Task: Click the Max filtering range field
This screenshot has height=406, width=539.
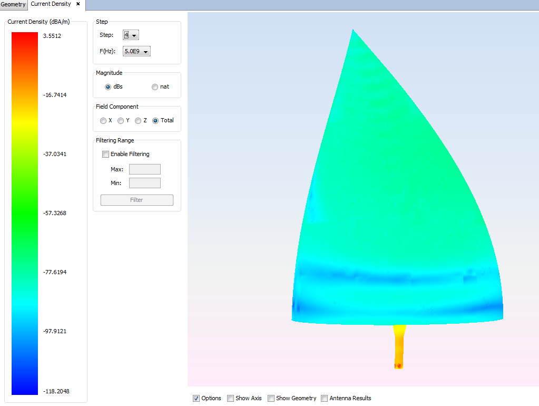Action: click(x=144, y=169)
